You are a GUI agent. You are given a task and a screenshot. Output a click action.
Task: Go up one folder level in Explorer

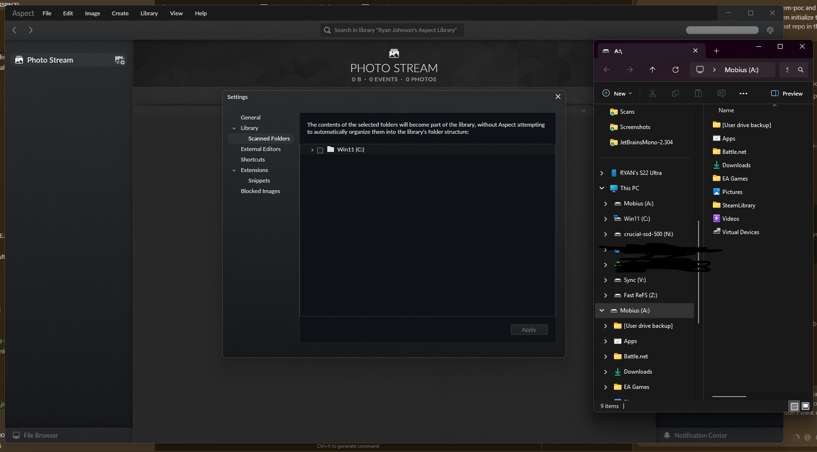pyautogui.click(x=652, y=70)
